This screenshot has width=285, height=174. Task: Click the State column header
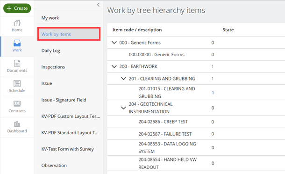228,29
